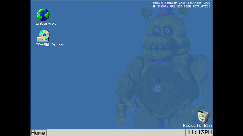The width and height of the screenshot is (243, 136).
Task: Open the Recycle Bin icon
Action: pos(203,116)
